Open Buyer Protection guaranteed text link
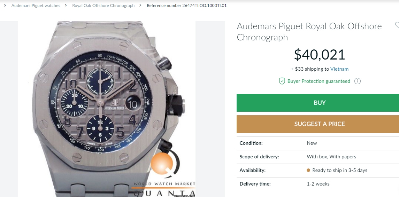The image size is (399, 197). 319,81
